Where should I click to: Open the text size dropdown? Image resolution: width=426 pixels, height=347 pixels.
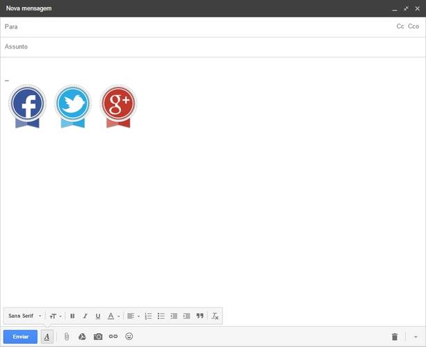tap(56, 316)
